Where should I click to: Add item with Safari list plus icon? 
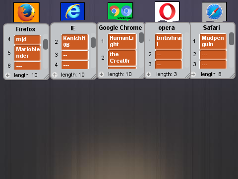point(193,74)
